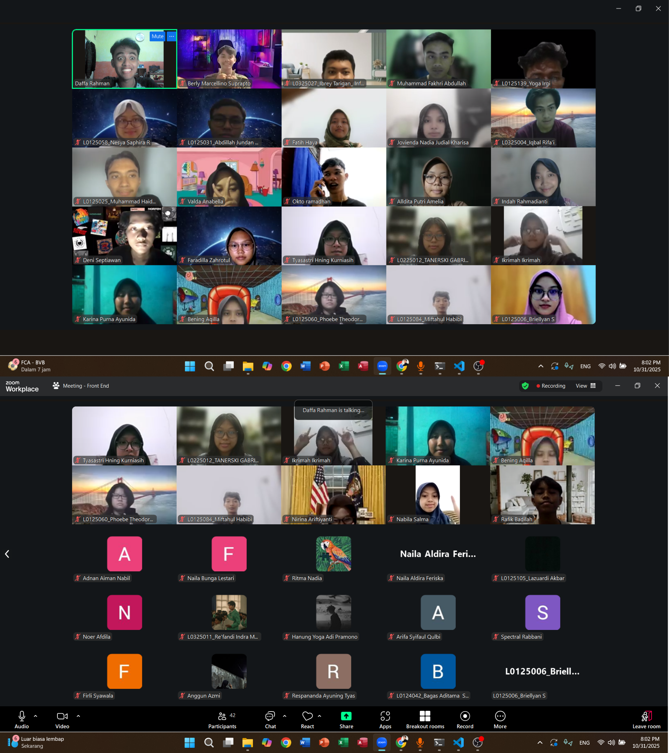Click Visual Studio Code in bottom taskbar
The image size is (669, 753).
(x=459, y=742)
